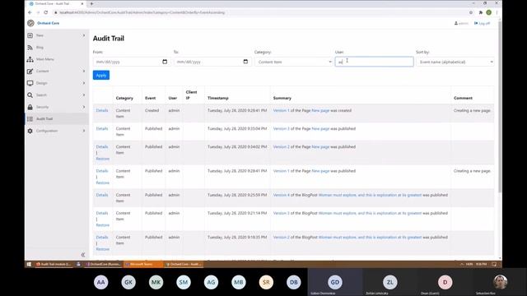Viewport: 527px width, 296px height.
Task: Click the Configuration gear icon in sidebar
Action: pyautogui.click(x=30, y=131)
